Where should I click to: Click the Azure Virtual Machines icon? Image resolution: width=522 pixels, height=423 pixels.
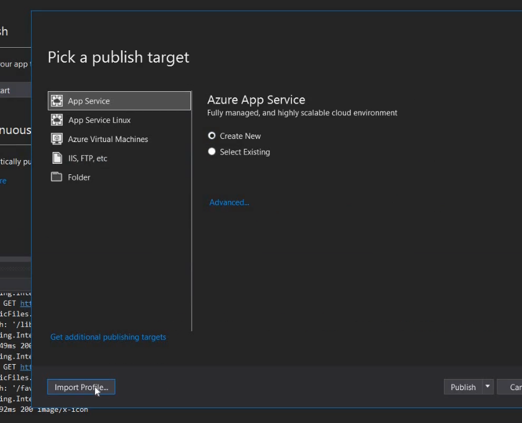[x=57, y=140]
